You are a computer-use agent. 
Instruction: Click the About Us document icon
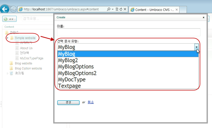(x=17, y=48)
